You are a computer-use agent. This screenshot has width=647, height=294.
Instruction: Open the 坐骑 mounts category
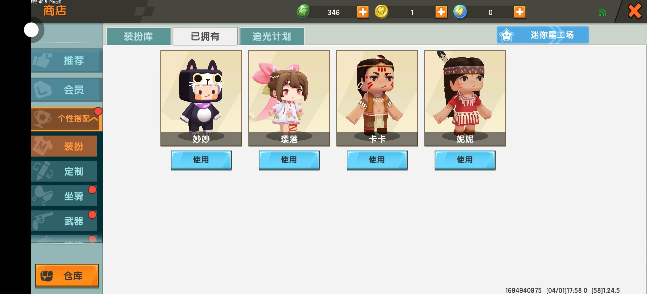[x=64, y=196]
